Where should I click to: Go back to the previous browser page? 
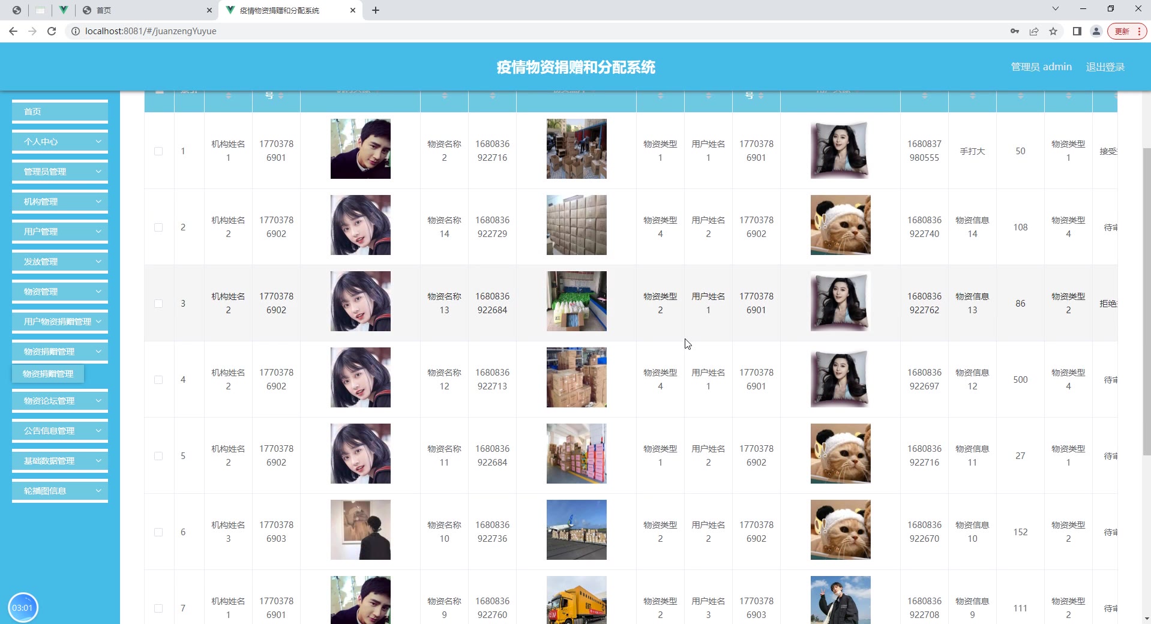(13, 31)
